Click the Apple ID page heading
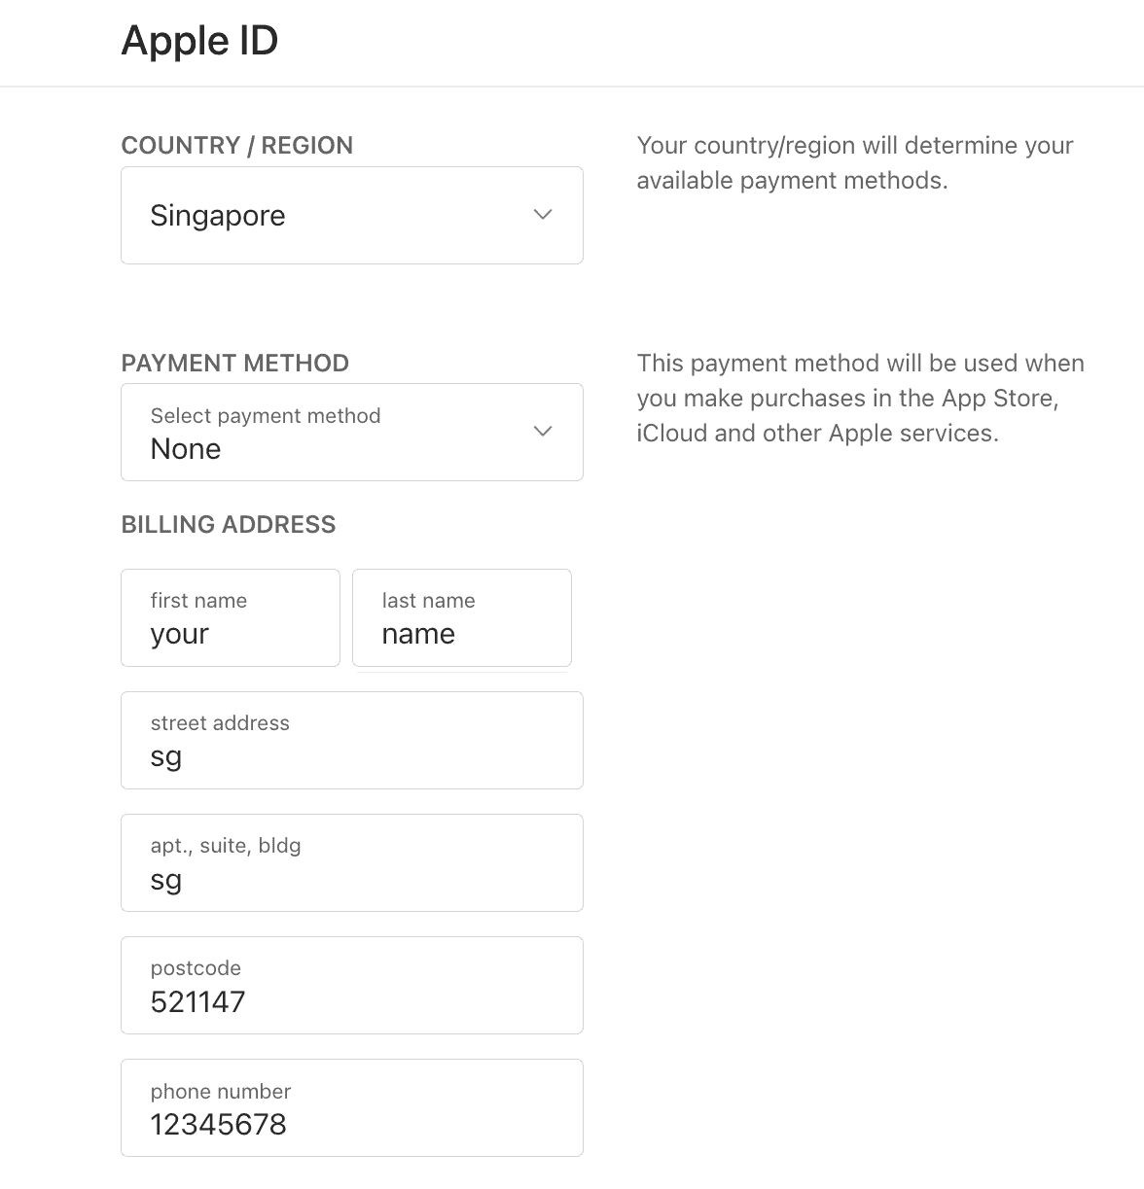This screenshot has height=1189, width=1144. point(199,41)
